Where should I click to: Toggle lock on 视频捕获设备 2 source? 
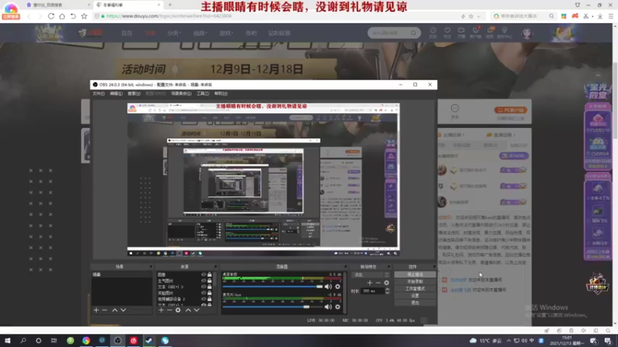209,299
